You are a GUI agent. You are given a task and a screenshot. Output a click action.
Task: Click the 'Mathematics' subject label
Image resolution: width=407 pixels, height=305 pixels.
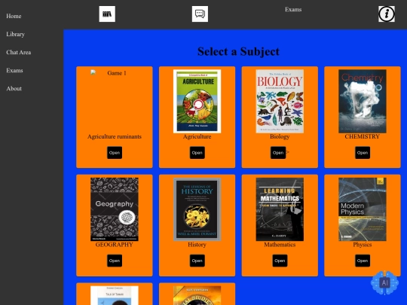(280, 245)
